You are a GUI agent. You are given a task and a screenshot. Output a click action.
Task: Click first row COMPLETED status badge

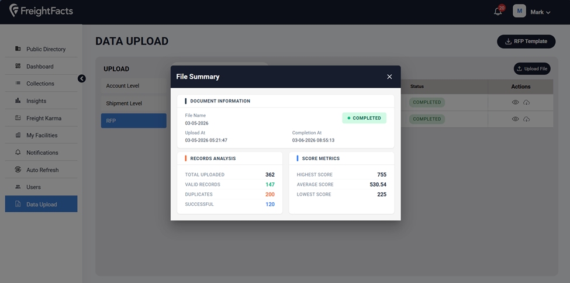pyautogui.click(x=427, y=102)
